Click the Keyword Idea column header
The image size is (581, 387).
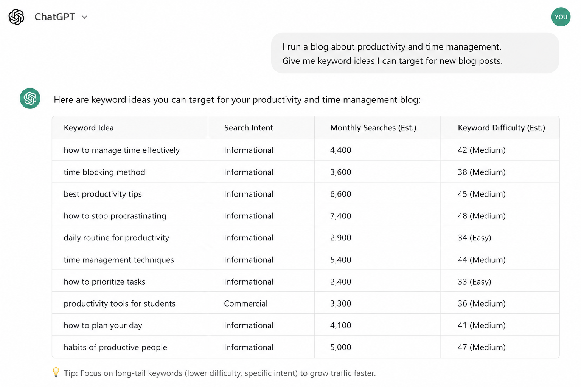(89, 128)
